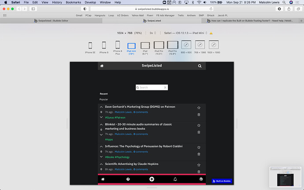This screenshot has width=304, height=190.
Task: Select the 800 × 600 viewport size
Action: coord(186,47)
